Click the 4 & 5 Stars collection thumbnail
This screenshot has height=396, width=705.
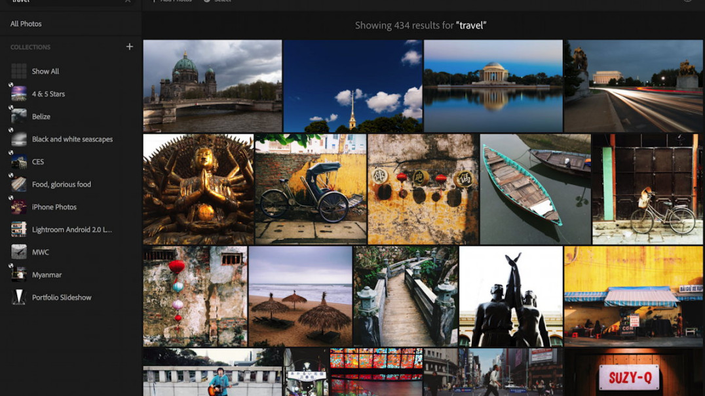[x=19, y=94]
